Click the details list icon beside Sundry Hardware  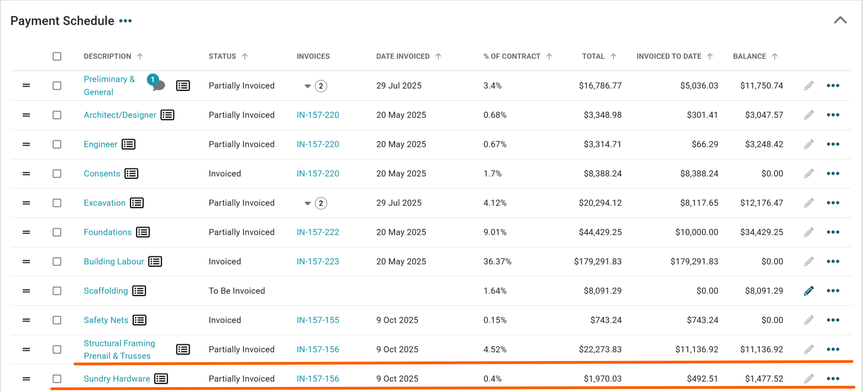click(161, 379)
